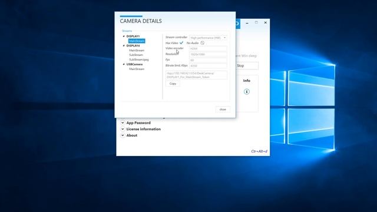Select MainStream under USBCamera
The height and width of the screenshot is (212, 377).
[x=137, y=69]
